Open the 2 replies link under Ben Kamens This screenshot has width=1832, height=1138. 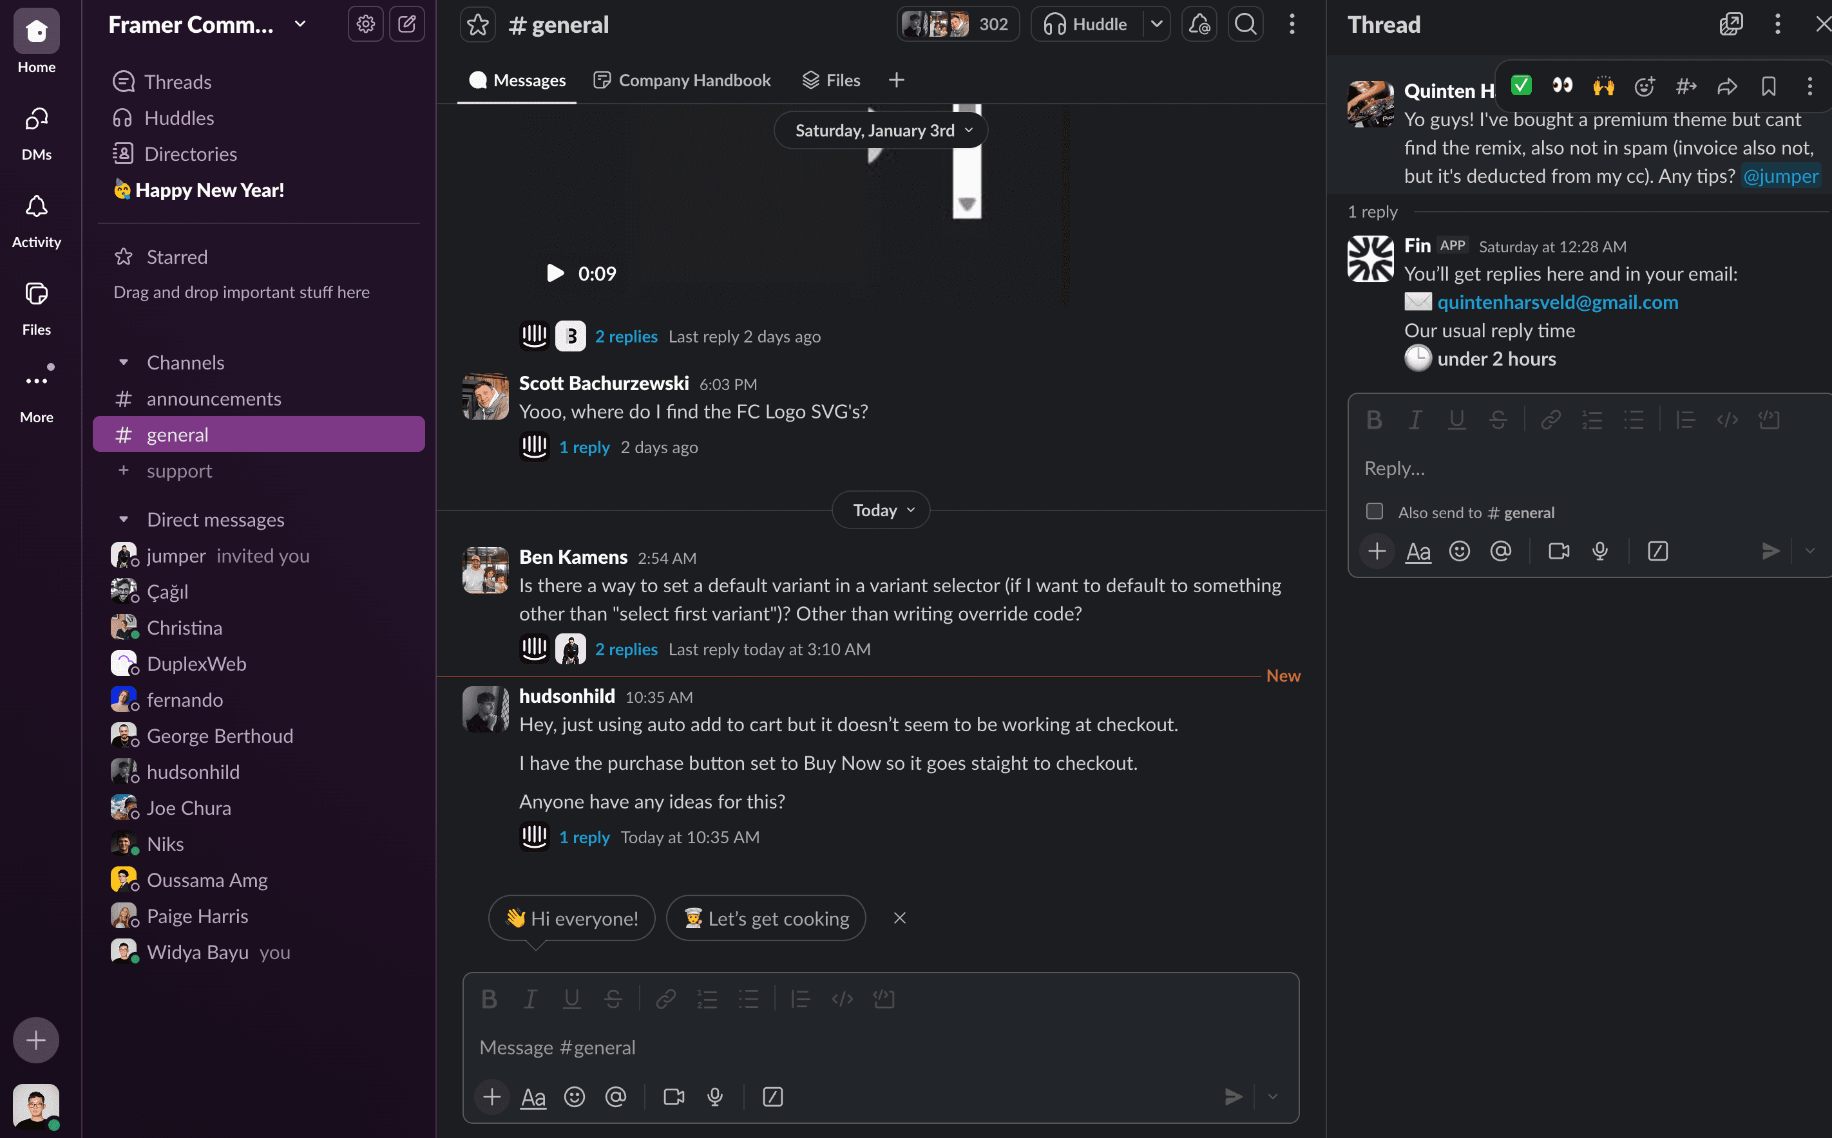[625, 649]
